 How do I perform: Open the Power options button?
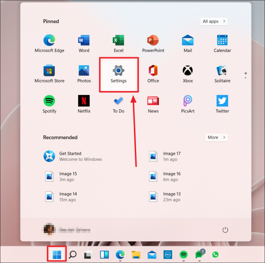point(225,230)
